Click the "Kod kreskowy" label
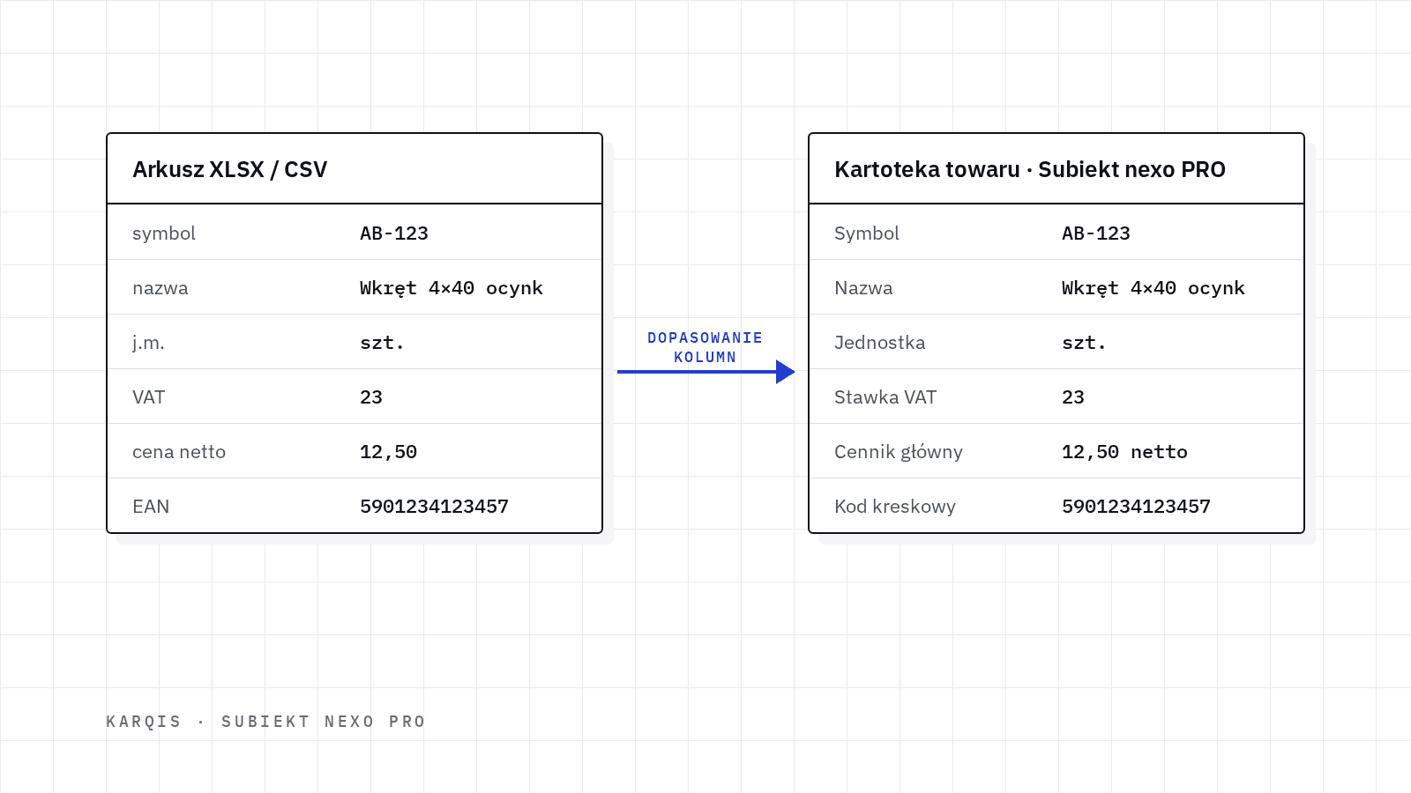Viewport: 1411px width, 793px height. click(x=895, y=507)
